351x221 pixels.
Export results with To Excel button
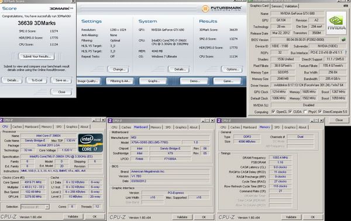[x=37, y=80]
